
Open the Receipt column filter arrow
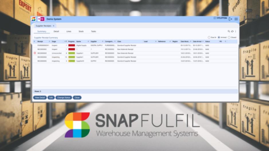(x=49, y=41)
